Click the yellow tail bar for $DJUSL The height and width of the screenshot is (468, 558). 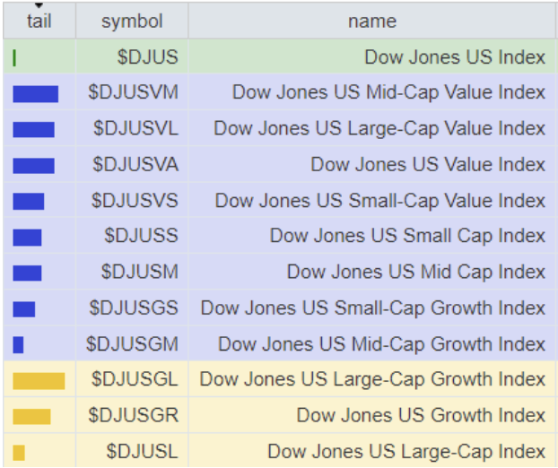click(19, 453)
